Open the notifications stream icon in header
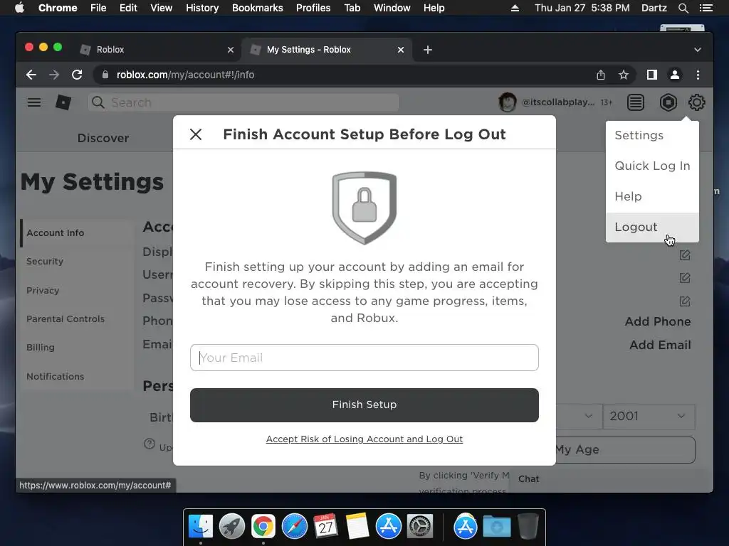Screen dimensions: 729x546 coord(635,102)
